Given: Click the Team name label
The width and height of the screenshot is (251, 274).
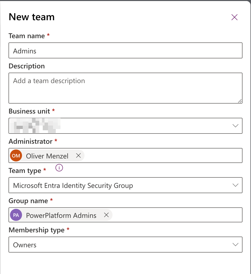Looking at the screenshot, I should (x=26, y=36).
